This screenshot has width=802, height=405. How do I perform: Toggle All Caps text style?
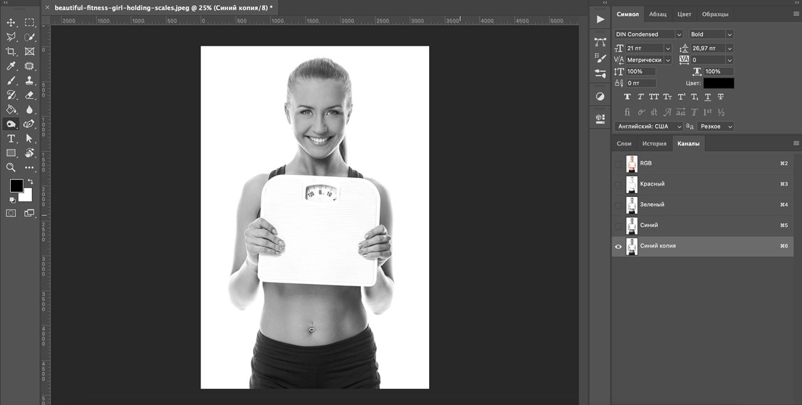[x=654, y=97]
